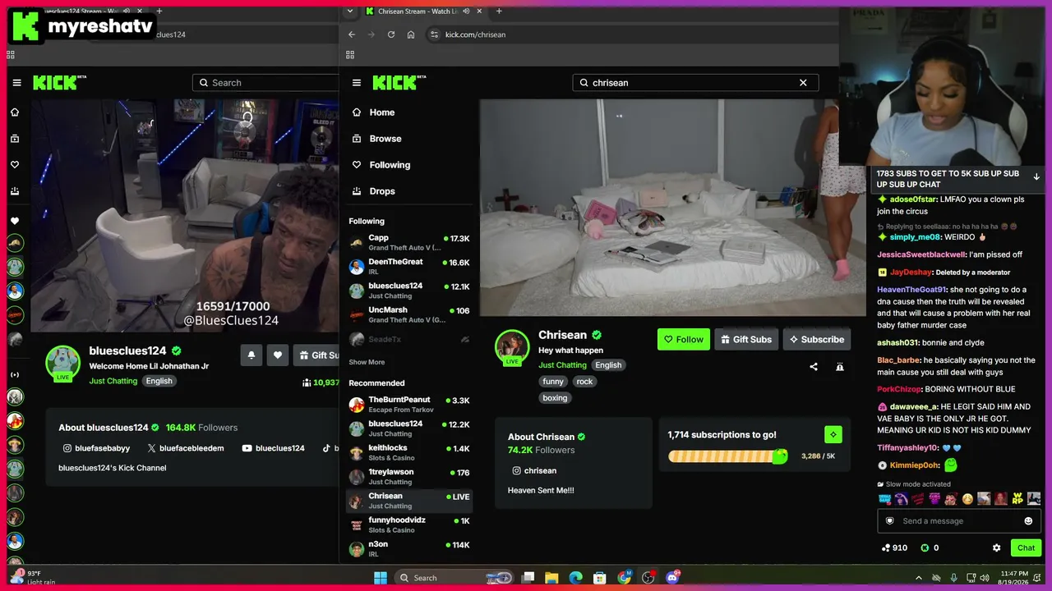Select the 'rock' tag
Viewport: 1052px width, 591px height.
(584, 382)
